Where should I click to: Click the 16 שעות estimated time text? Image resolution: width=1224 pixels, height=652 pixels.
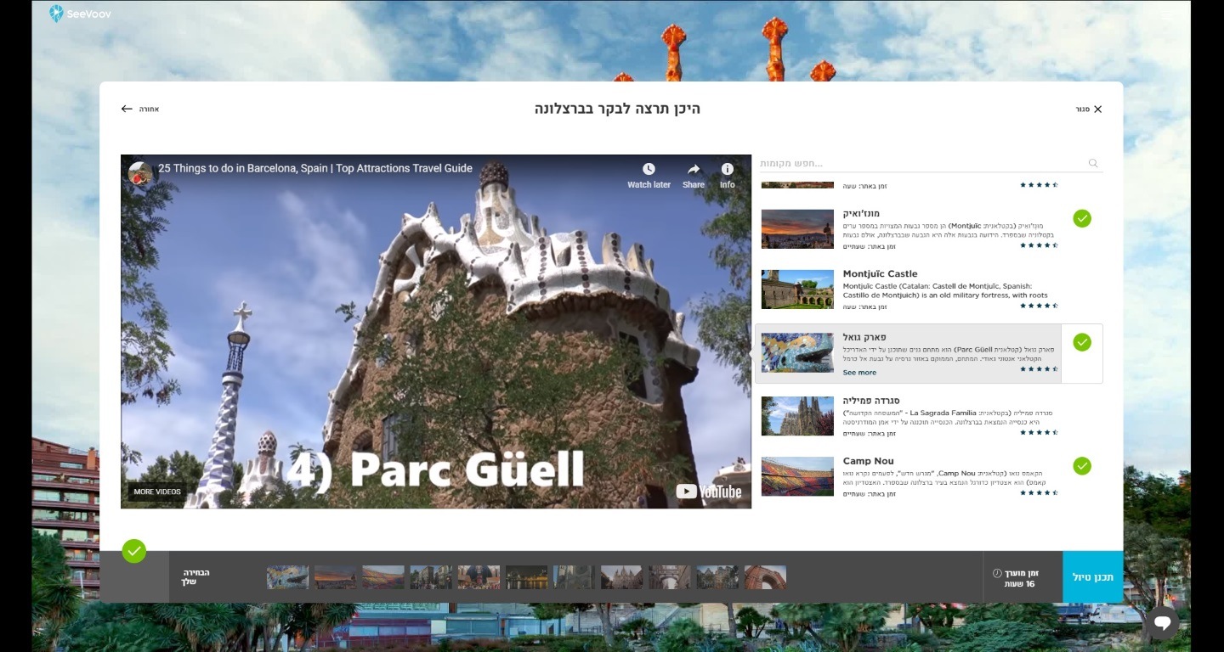(1019, 584)
